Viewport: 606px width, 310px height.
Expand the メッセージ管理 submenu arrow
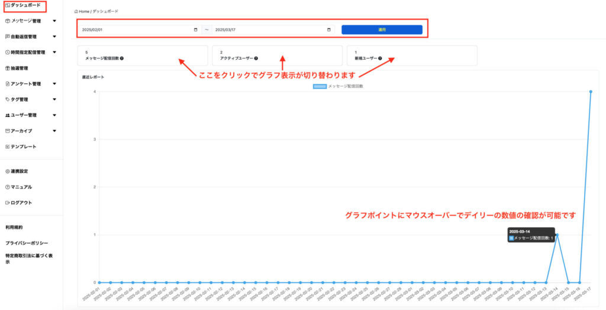pos(54,21)
